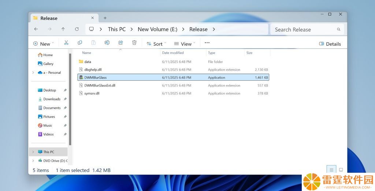Viewport: 375px width, 191px height.
Task: Refresh the Release folder
Action: click(x=77, y=29)
